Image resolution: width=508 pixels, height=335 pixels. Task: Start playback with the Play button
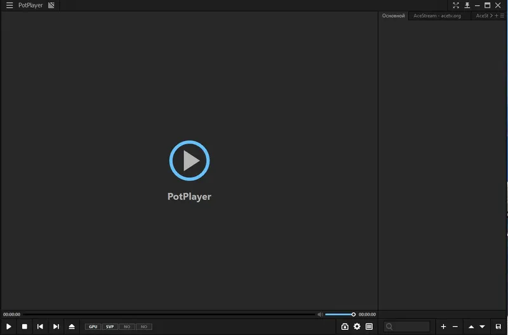click(9, 327)
